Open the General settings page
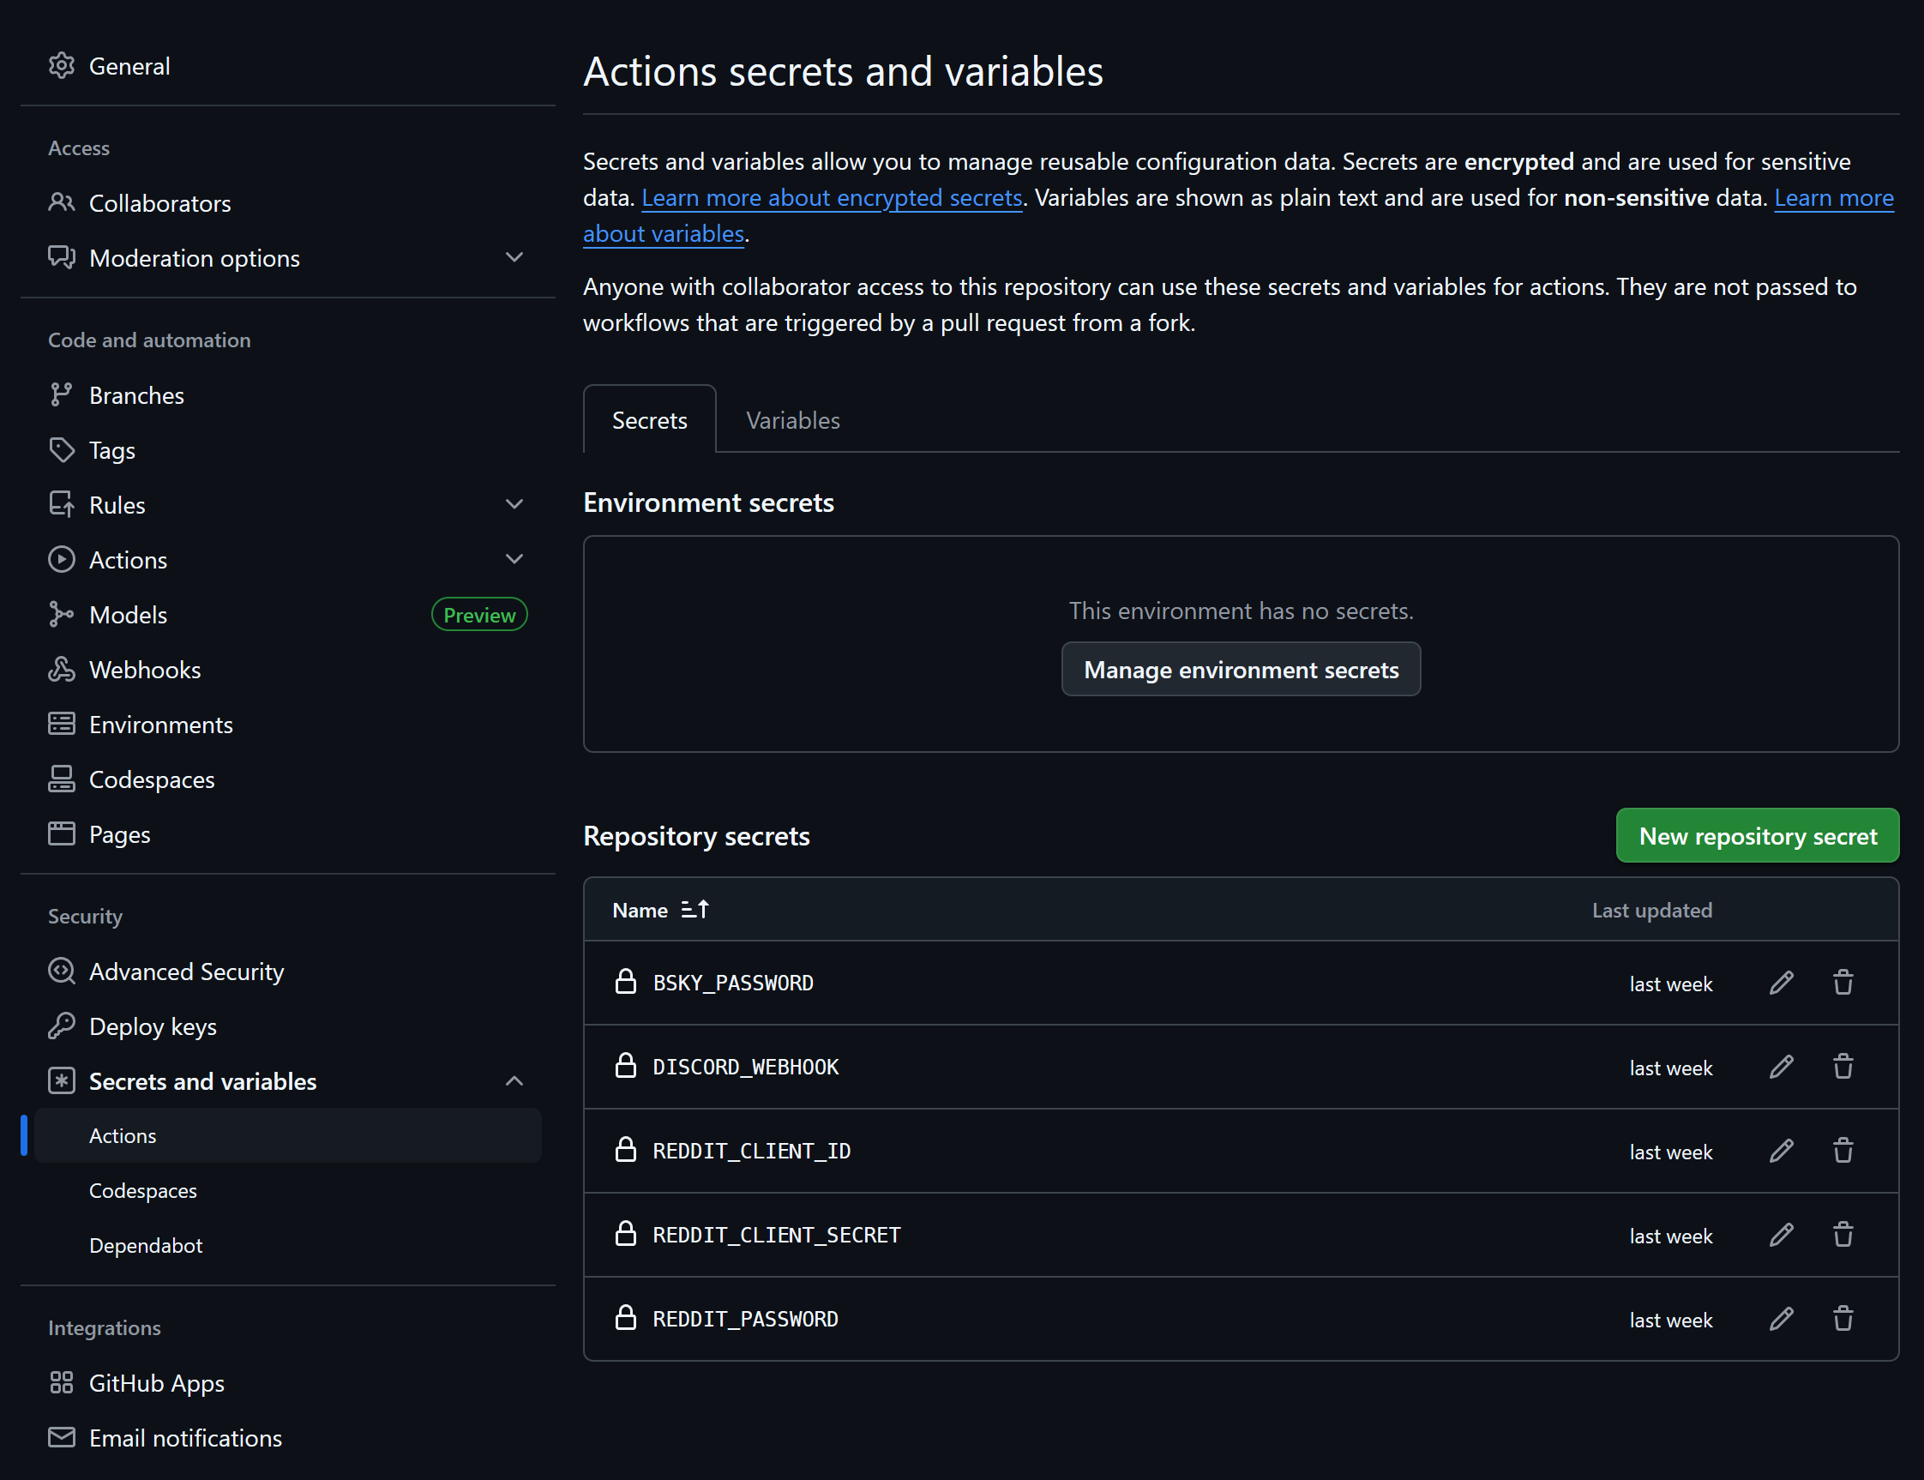Image resolution: width=1924 pixels, height=1480 pixels. click(x=129, y=66)
